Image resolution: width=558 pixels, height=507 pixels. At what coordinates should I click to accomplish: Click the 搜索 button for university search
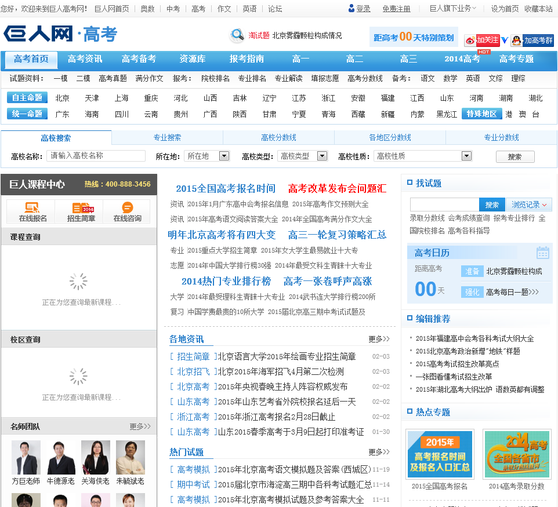515,157
